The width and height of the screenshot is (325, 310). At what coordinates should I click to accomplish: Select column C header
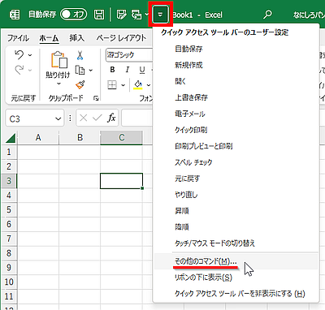122,138
